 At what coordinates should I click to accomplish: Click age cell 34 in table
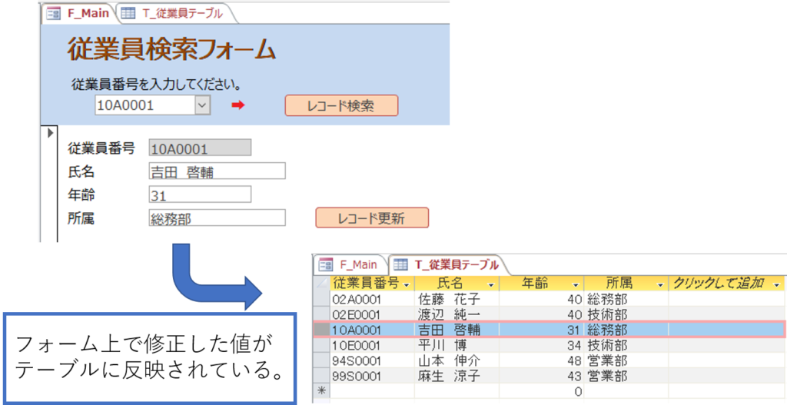click(542, 345)
